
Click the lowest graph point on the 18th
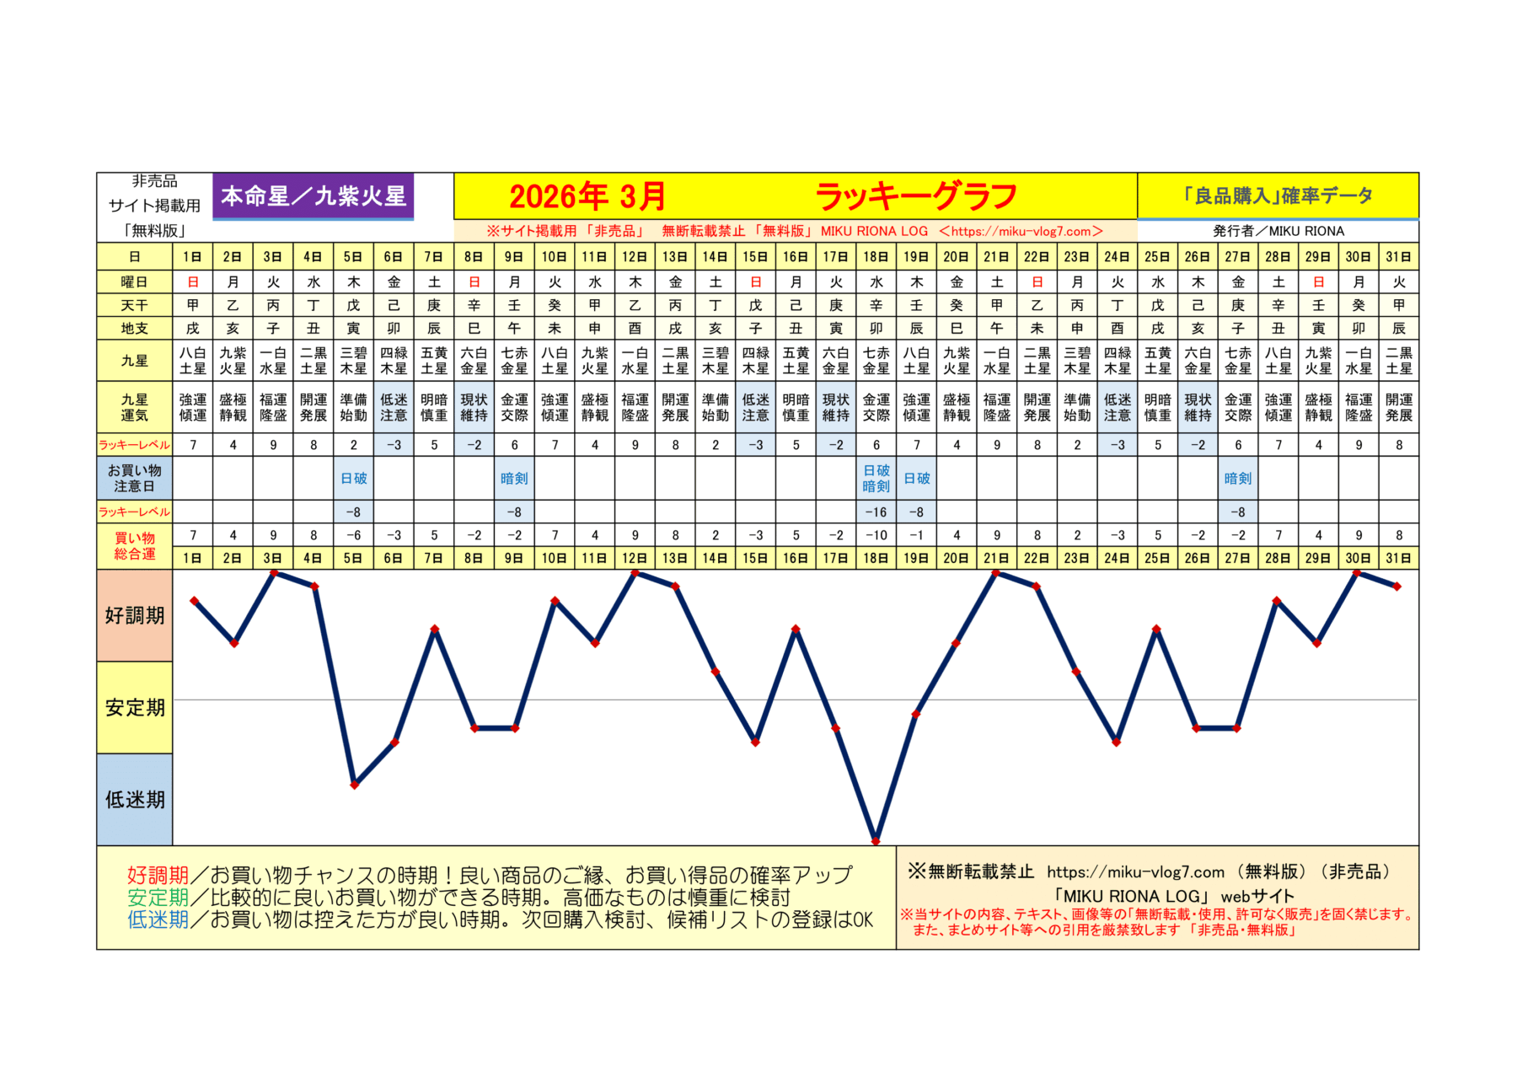[876, 840]
